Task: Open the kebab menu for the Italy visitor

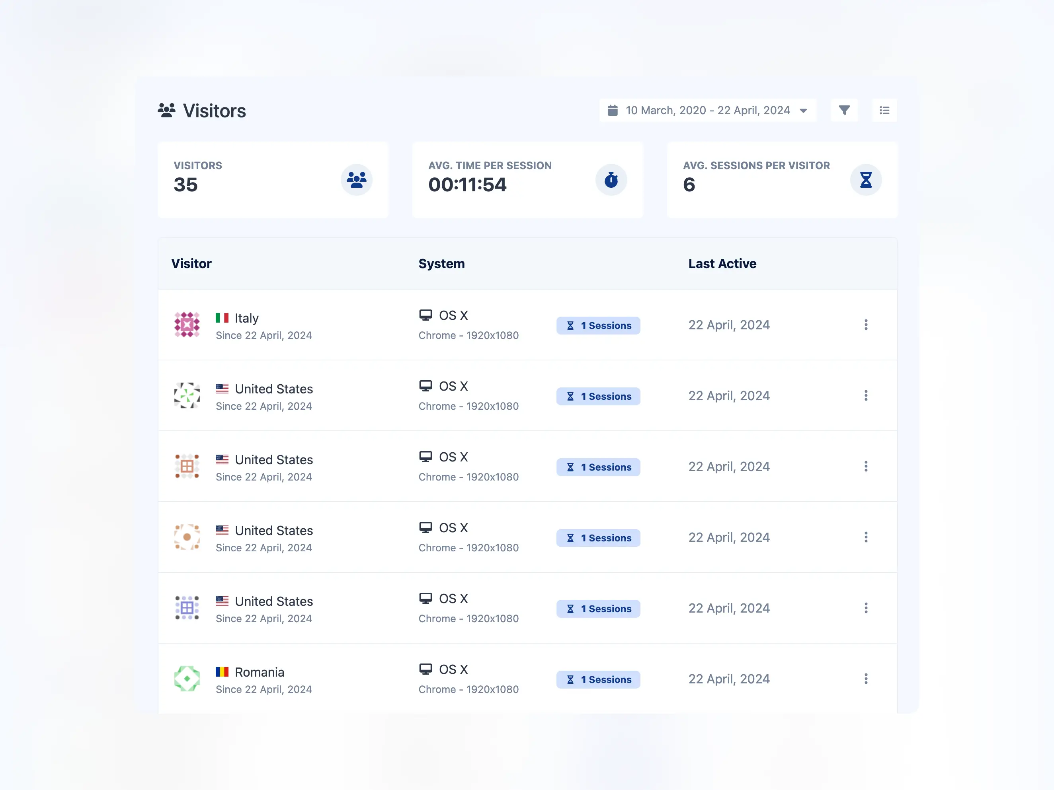Action: (x=866, y=325)
